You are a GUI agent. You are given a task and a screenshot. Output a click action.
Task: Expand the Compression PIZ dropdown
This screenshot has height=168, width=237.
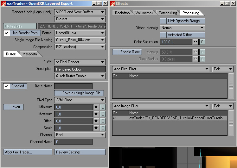(80, 47)
